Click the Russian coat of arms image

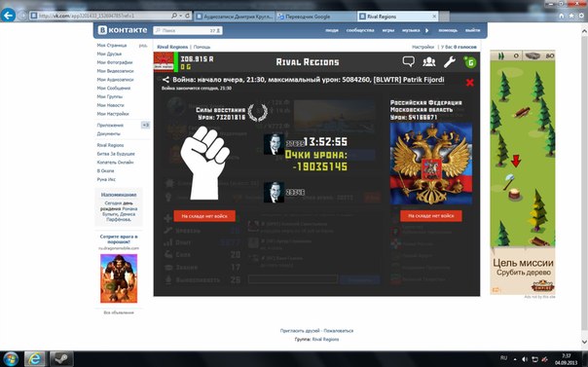[x=431, y=164]
